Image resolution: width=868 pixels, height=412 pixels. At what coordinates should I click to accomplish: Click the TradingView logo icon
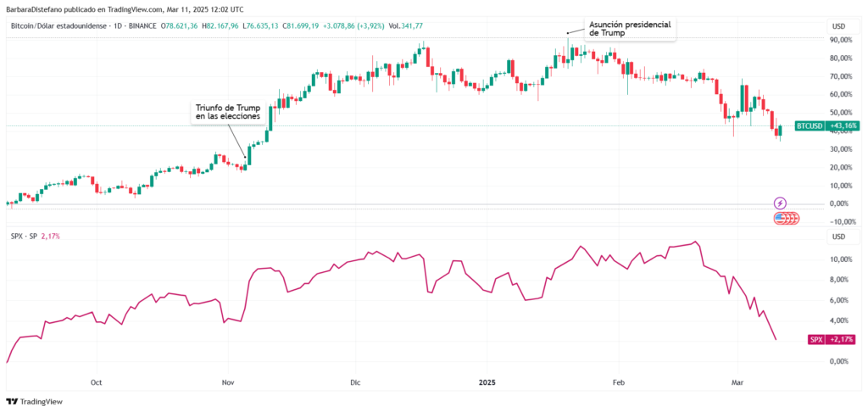tap(11, 402)
